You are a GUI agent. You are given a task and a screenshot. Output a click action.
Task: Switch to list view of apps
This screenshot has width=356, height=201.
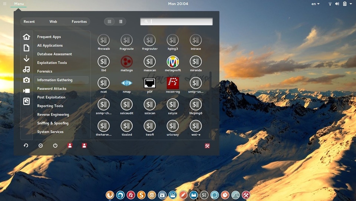[121, 22]
